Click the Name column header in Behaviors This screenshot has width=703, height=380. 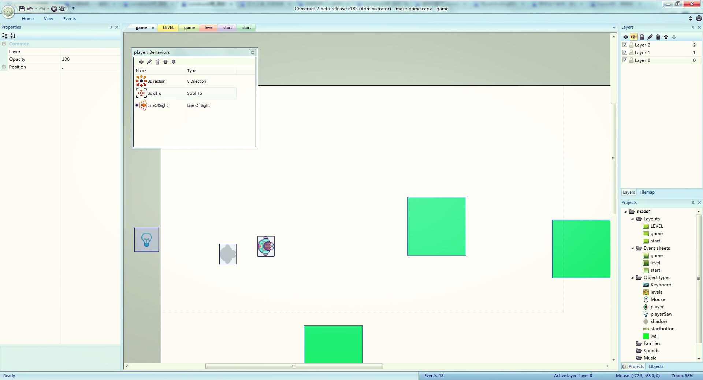tap(160, 71)
